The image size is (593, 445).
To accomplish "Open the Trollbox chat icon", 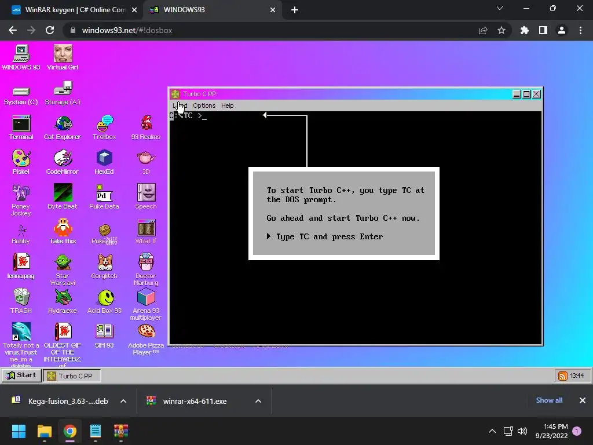I will (104, 127).
